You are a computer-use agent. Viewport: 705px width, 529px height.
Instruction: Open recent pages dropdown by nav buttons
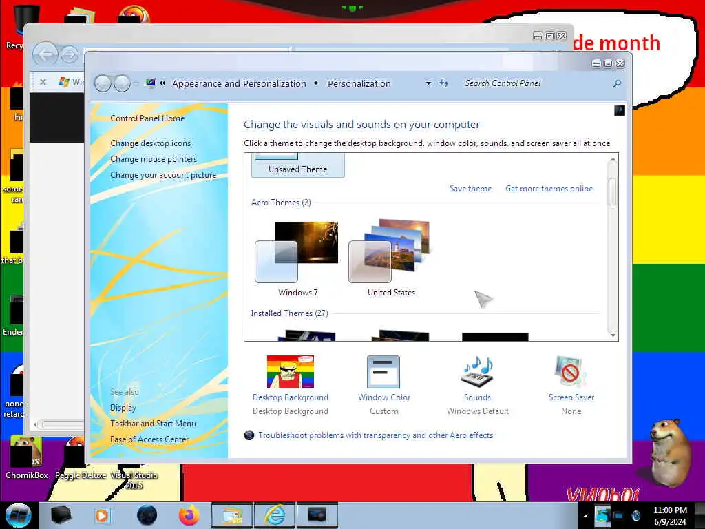point(136,83)
